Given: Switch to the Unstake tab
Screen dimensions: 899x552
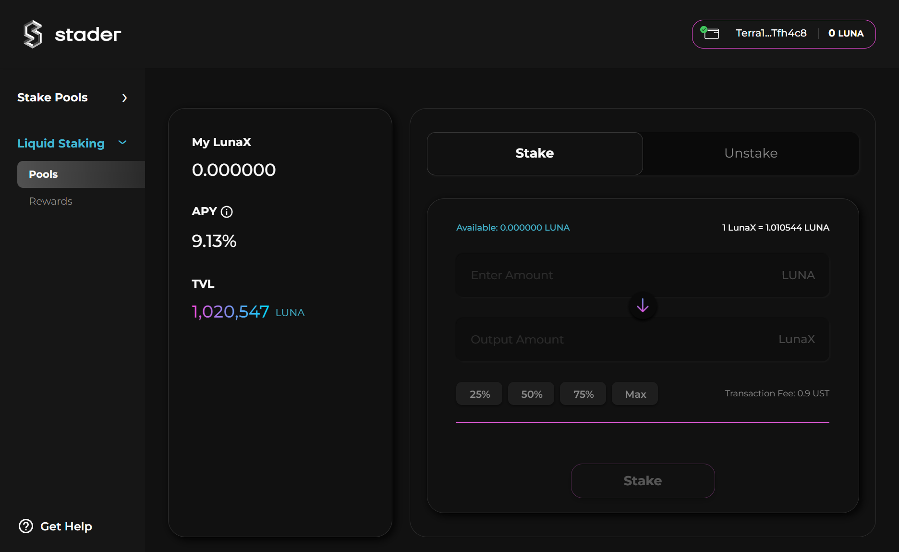Looking at the screenshot, I should click(x=750, y=153).
